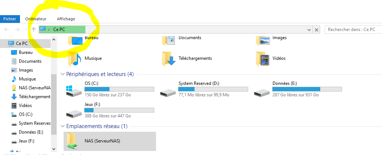Select Documents in the navigation pane
The width and height of the screenshot is (382, 155).
coord(30,61)
